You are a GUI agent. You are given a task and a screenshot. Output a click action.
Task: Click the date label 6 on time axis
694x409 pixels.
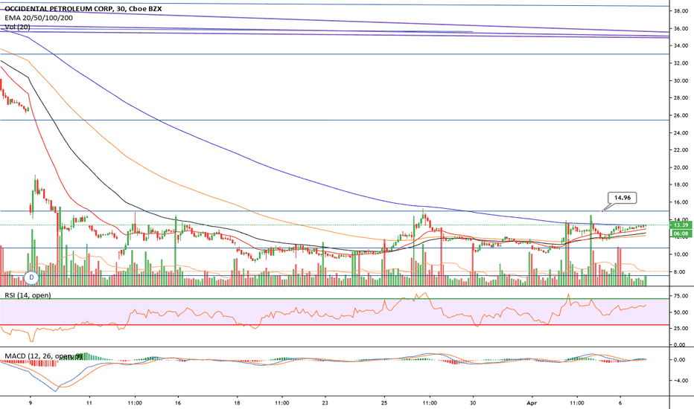click(x=620, y=403)
